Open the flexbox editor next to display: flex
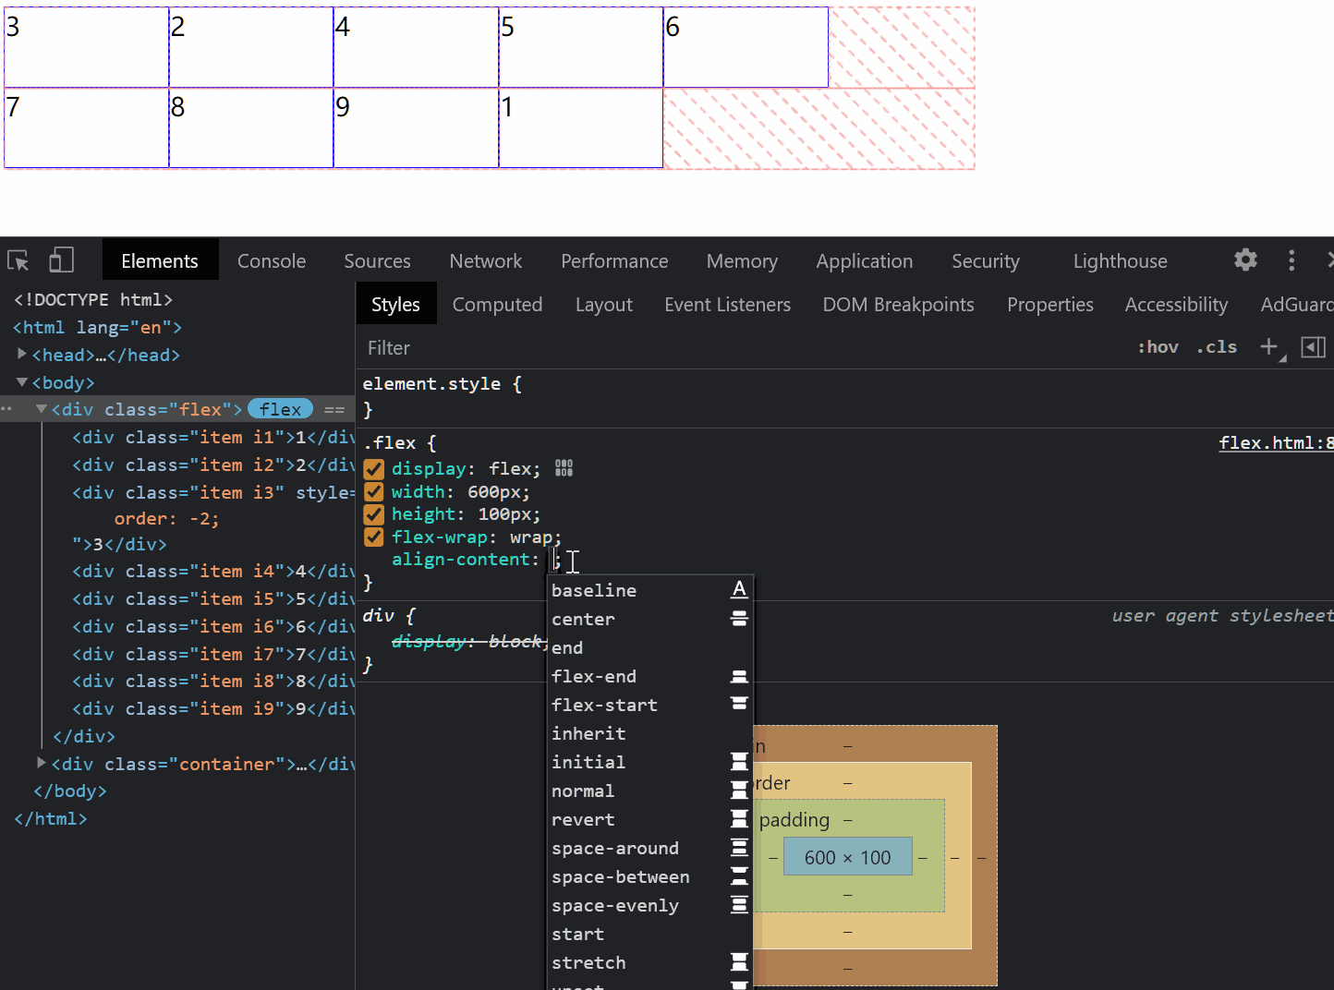1334x990 pixels. (564, 468)
